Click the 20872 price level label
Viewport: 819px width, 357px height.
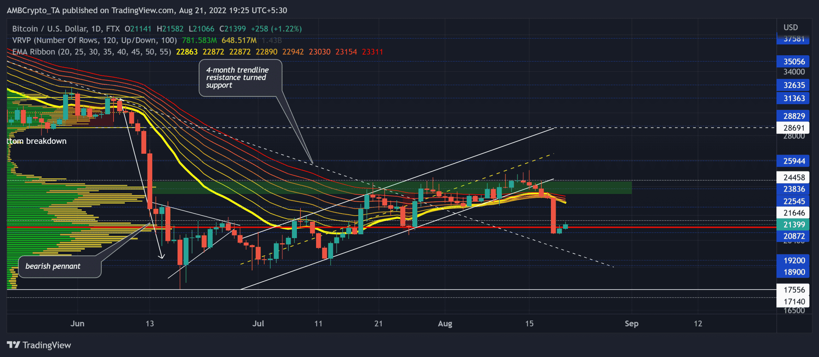(793, 236)
